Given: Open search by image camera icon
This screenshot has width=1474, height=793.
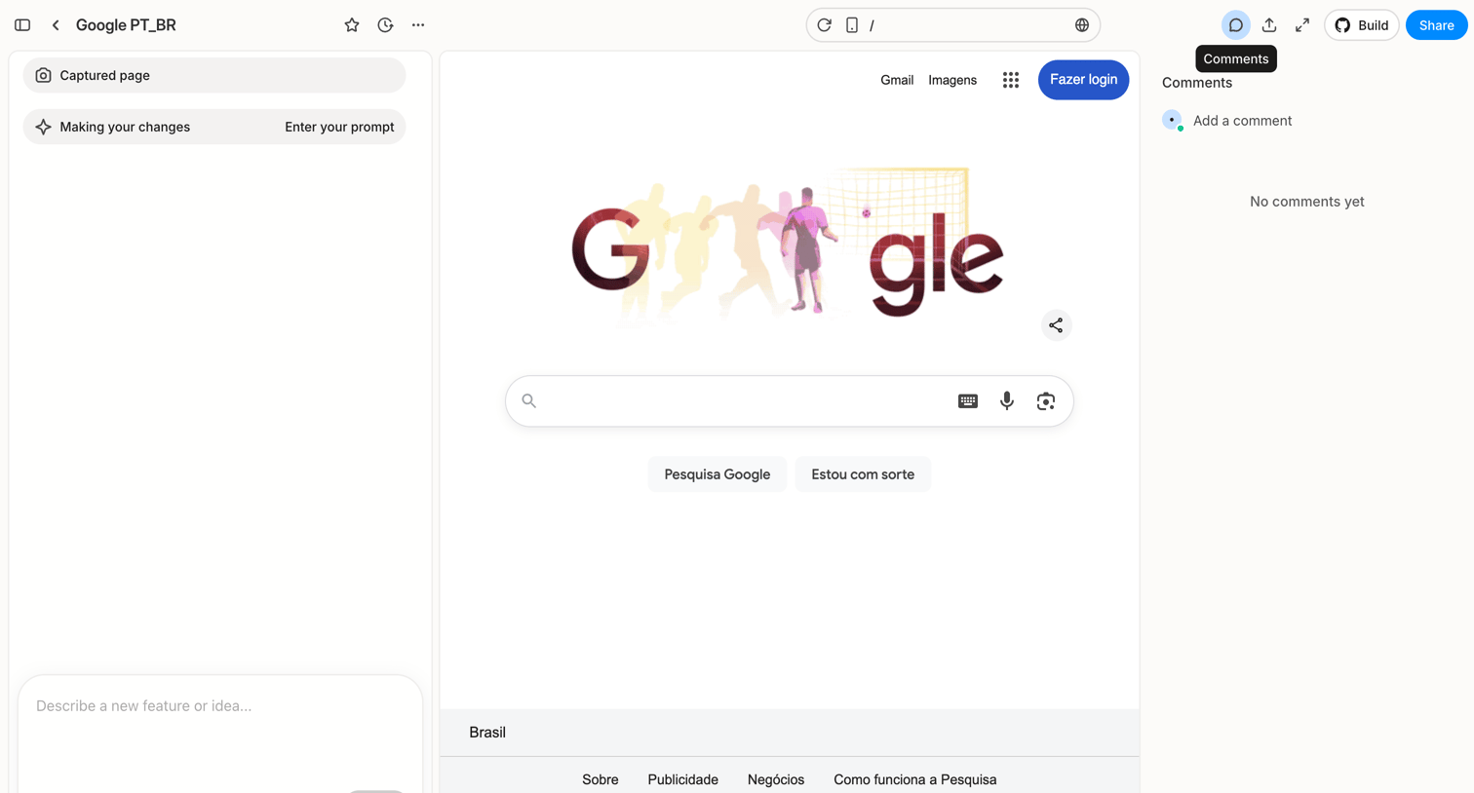Looking at the screenshot, I should (1046, 401).
